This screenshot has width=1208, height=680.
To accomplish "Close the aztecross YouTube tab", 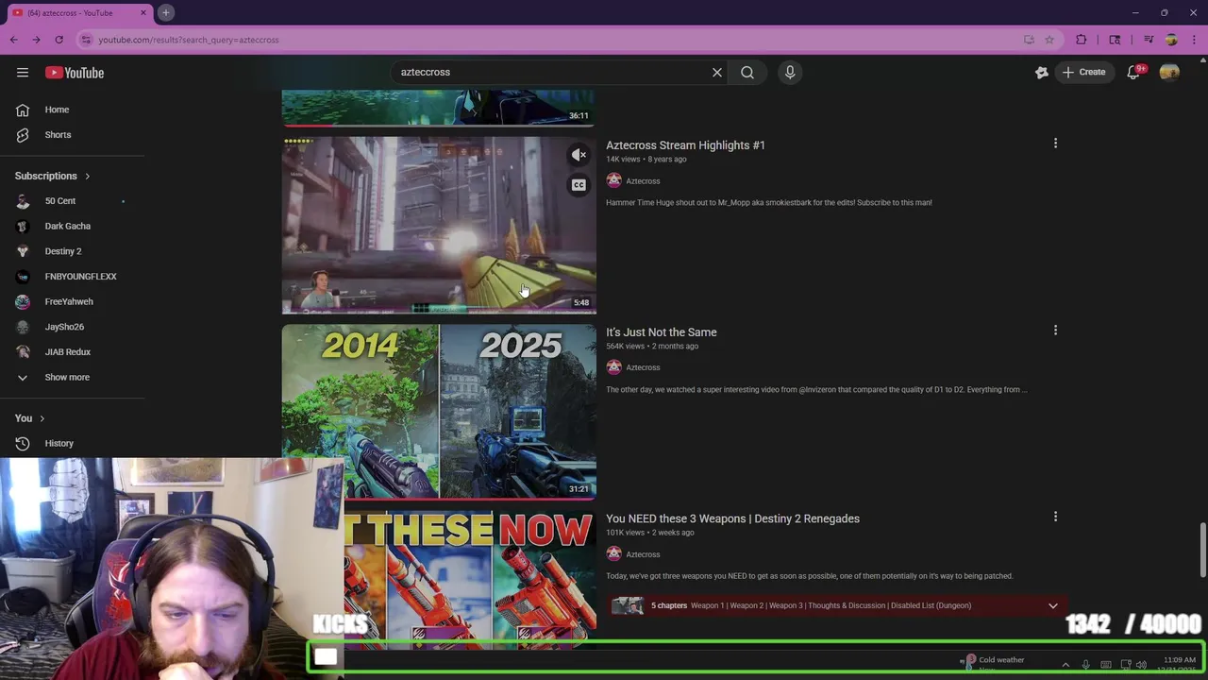I will [143, 12].
